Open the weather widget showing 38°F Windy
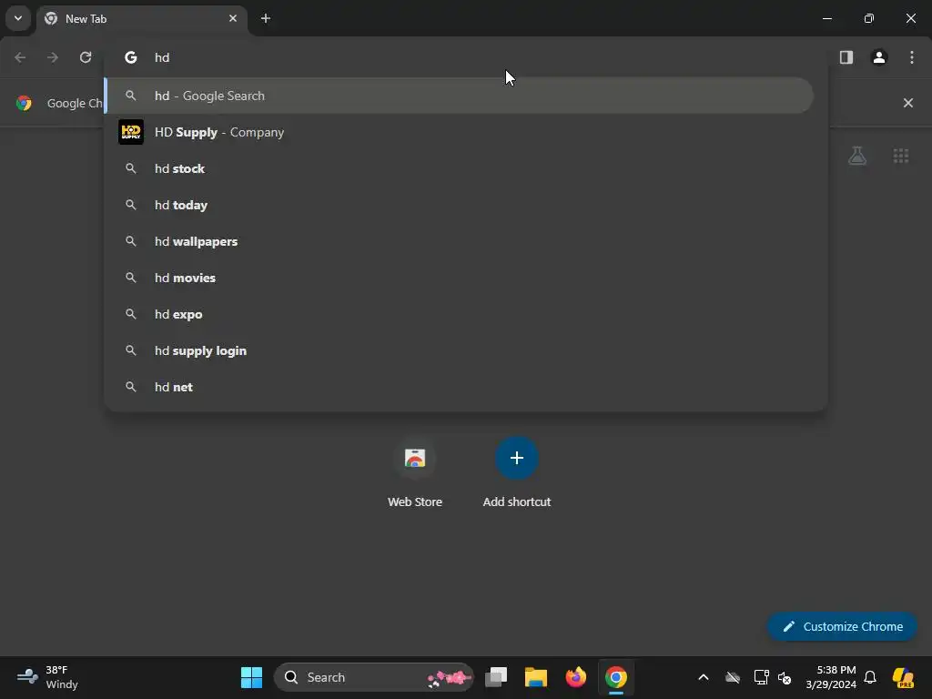Image resolution: width=932 pixels, height=699 pixels. click(47, 677)
